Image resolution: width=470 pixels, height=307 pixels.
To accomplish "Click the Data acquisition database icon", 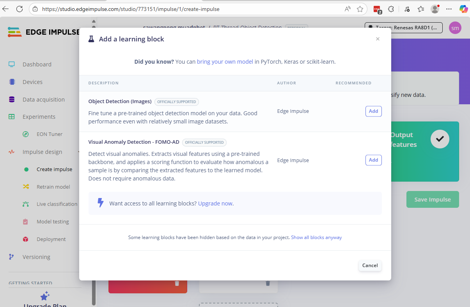I will point(12,100).
